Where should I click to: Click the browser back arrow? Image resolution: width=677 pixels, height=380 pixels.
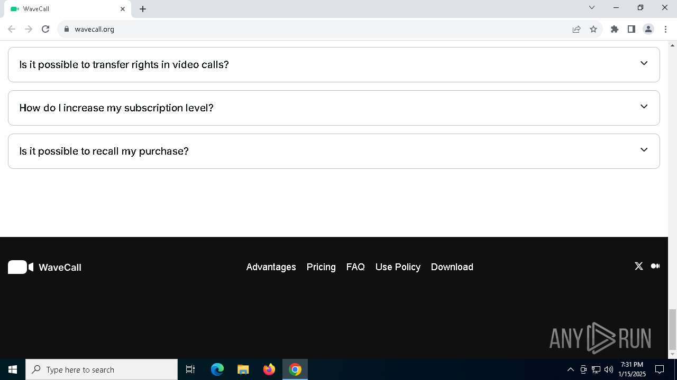[12, 29]
